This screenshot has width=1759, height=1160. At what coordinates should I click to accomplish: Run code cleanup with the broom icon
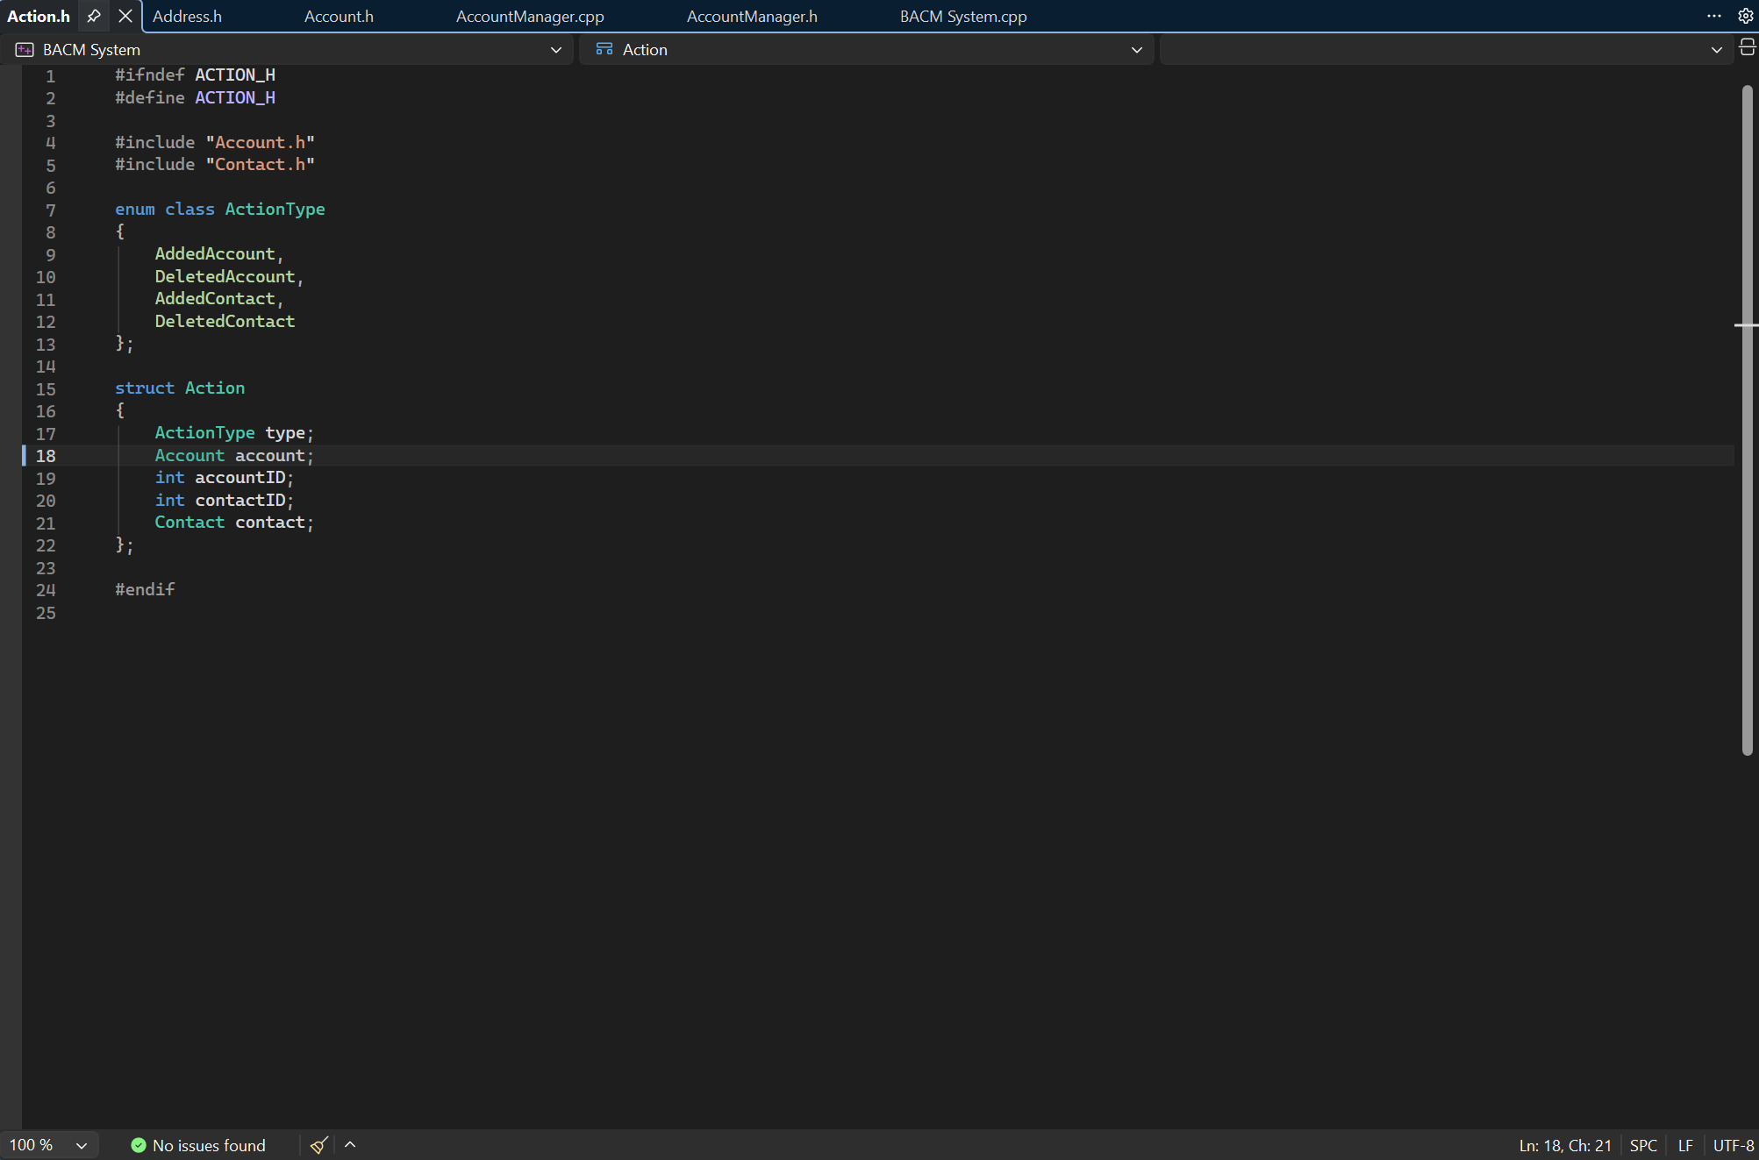319,1145
